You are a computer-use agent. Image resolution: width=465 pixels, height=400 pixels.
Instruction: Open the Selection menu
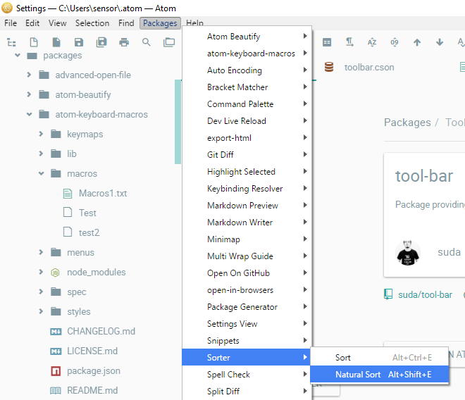pos(92,23)
